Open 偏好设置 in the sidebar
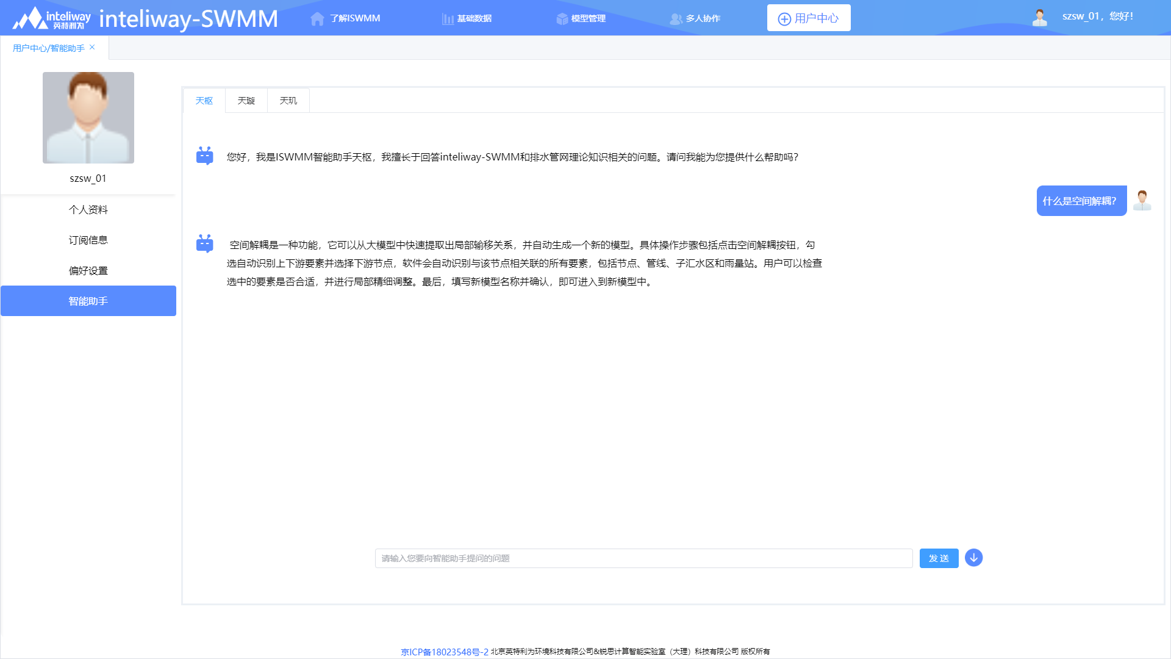 click(88, 270)
